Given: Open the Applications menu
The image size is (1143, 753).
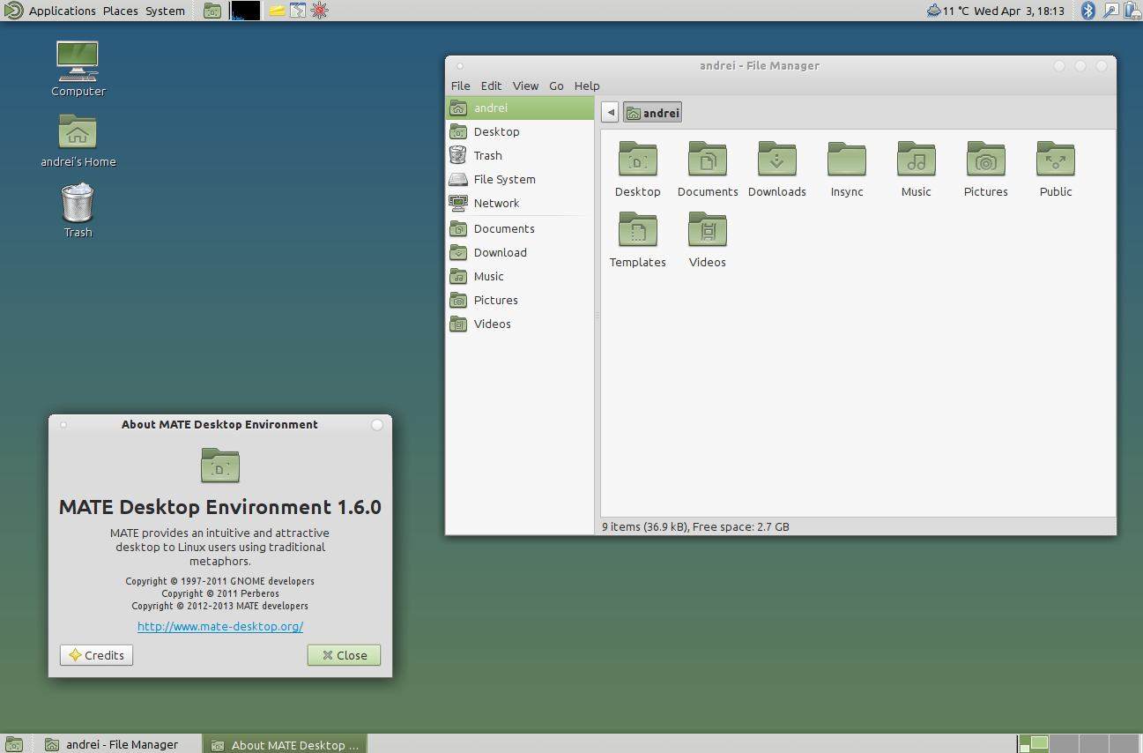Looking at the screenshot, I should click(62, 11).
